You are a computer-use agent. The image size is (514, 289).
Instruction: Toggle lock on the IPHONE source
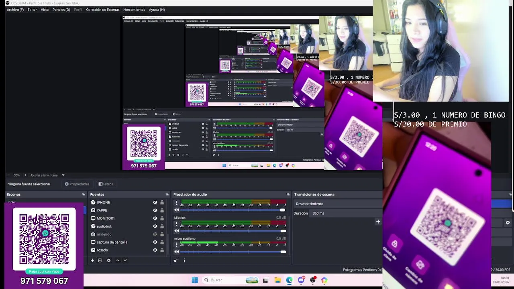[x=162, y=202]
